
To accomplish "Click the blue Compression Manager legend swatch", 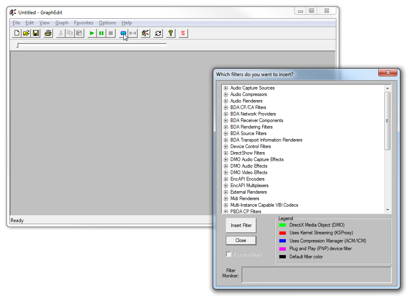I will [x=283, y=241].
